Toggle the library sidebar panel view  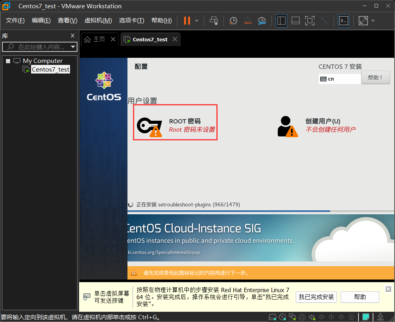click(x=281, y=21)
